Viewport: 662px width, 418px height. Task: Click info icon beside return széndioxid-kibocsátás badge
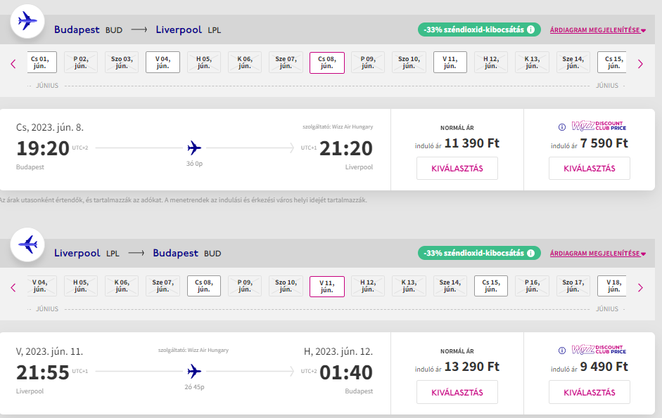[530, 253]
